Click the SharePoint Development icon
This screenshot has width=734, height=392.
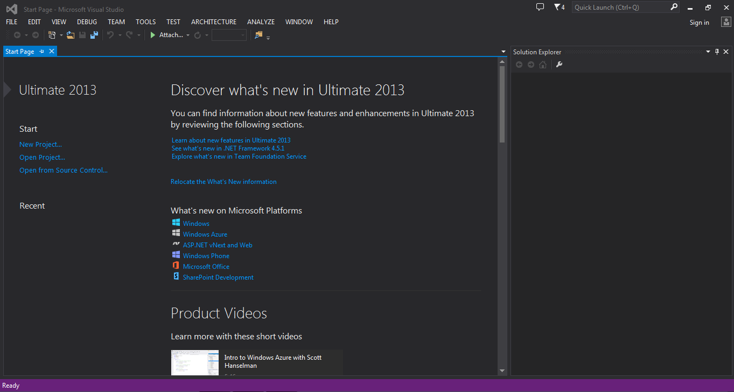click(176, 276)
